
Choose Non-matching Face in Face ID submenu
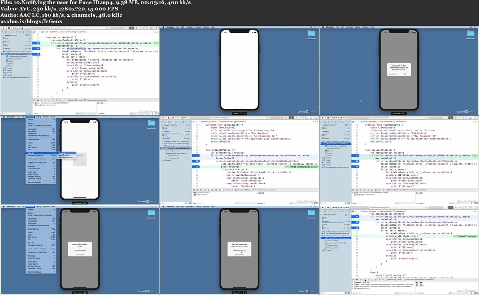click(x=66, y=158)
